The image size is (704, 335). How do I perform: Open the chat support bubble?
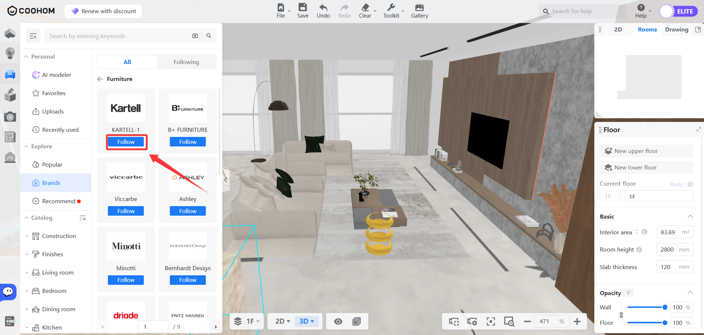coord(8,292)
